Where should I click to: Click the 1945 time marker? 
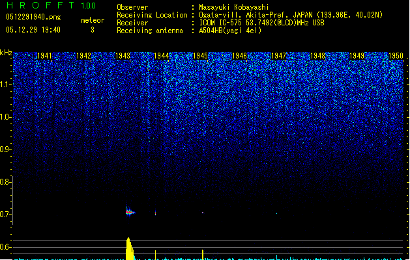click(x=200, y=55)
